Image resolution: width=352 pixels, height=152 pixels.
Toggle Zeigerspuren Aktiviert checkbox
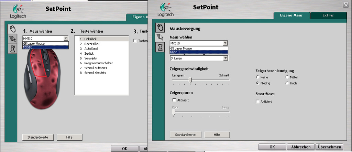tap(174, 100)
